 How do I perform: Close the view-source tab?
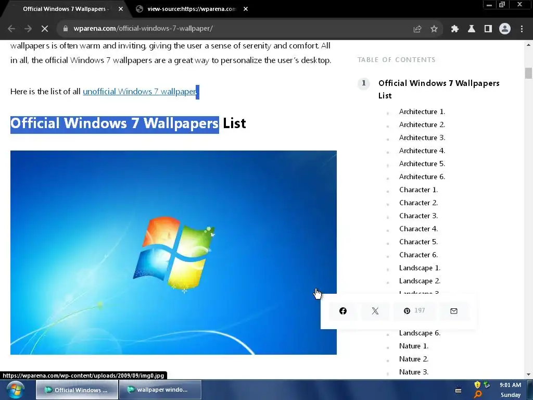coord(246,9)
